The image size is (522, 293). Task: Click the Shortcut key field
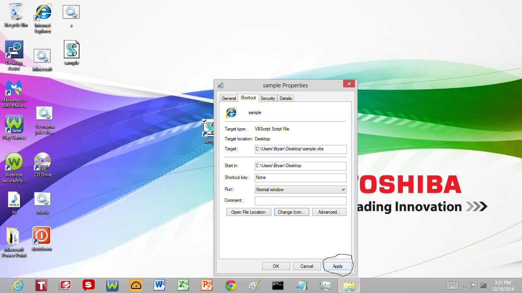301,177
